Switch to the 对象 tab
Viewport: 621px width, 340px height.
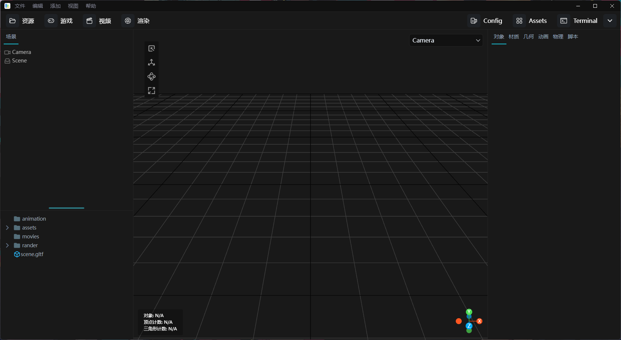499,37
